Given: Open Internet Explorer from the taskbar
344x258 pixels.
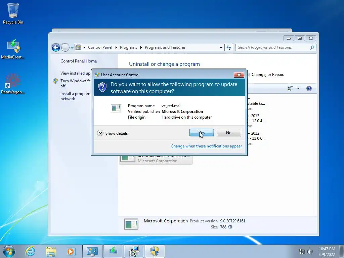Looking at the screenshot, I should click(x=30, y=251).
